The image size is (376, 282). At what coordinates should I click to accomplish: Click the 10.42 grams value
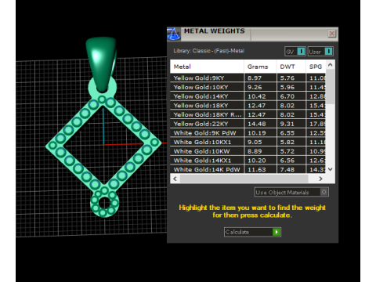257,96
